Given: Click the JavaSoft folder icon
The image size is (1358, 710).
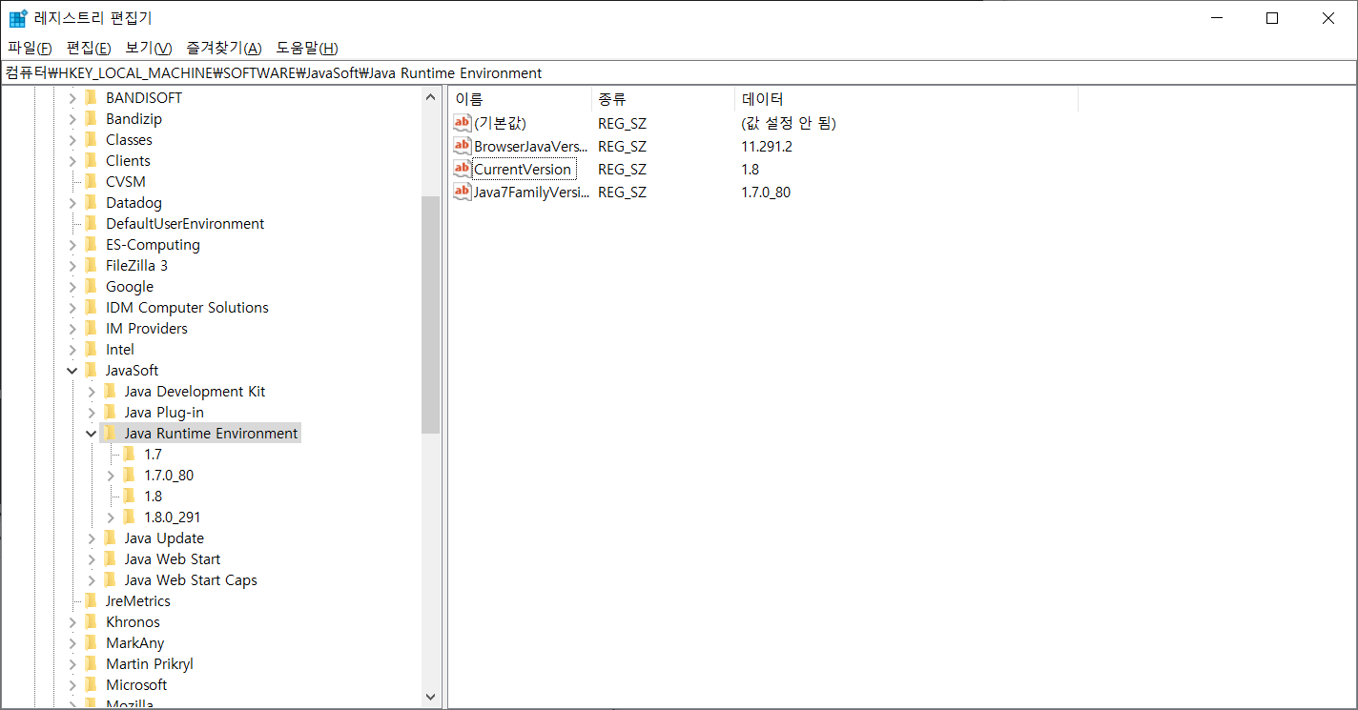Looking at the screenshot, I should pyautogui.click(x=92, y=370).
